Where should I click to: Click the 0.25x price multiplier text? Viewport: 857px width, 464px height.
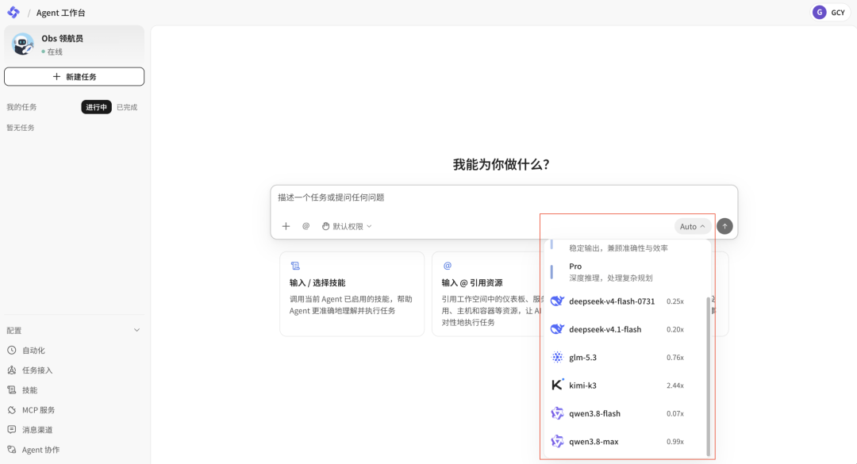[x=675, y=301]
